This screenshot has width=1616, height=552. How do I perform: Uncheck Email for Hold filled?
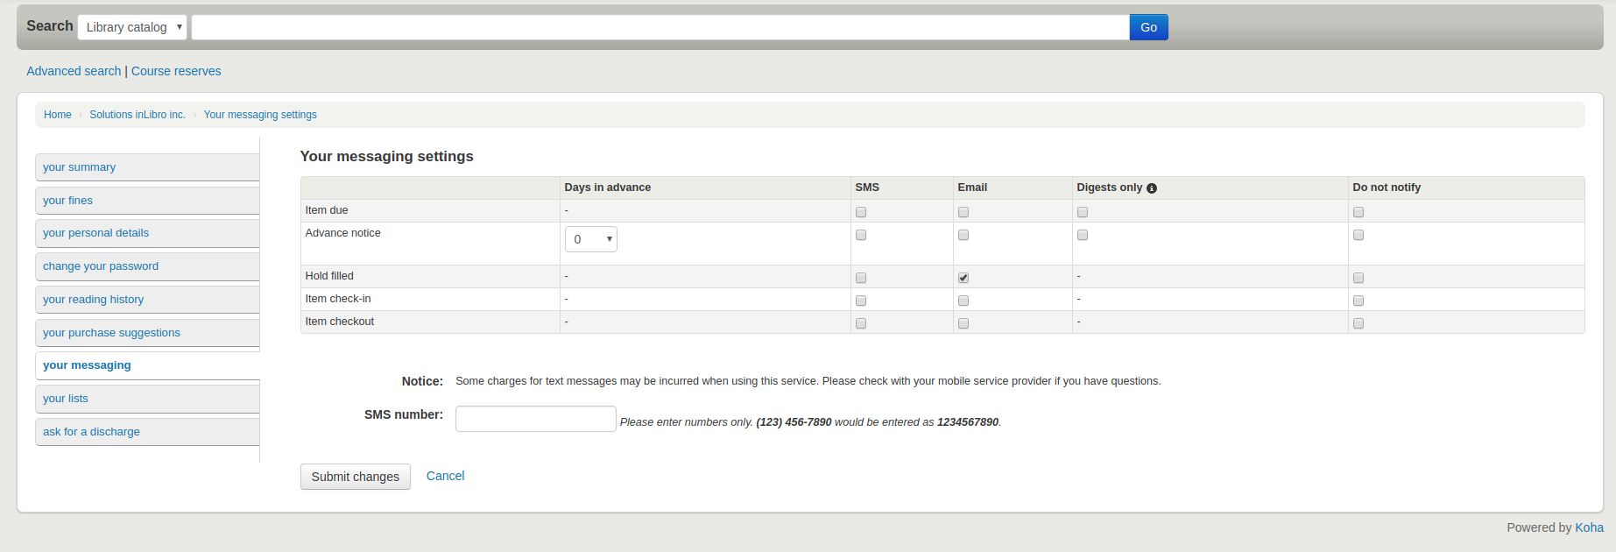963,278
